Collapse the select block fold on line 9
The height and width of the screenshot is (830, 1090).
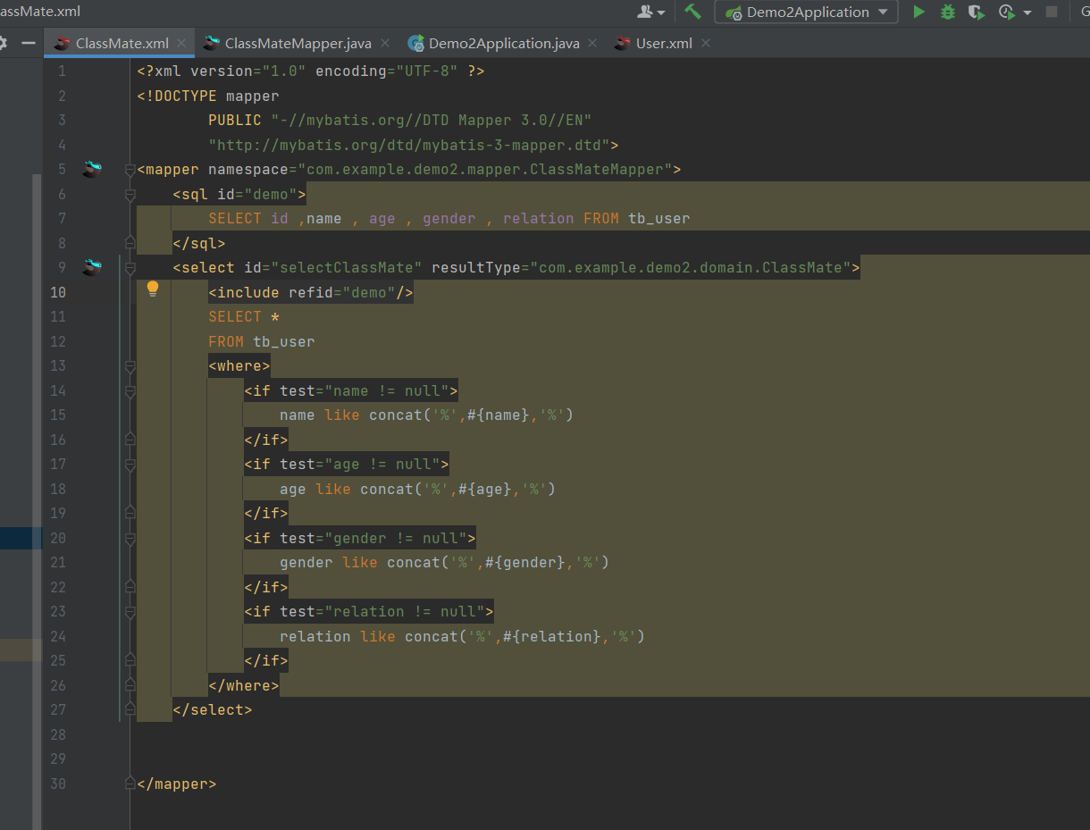130,267
